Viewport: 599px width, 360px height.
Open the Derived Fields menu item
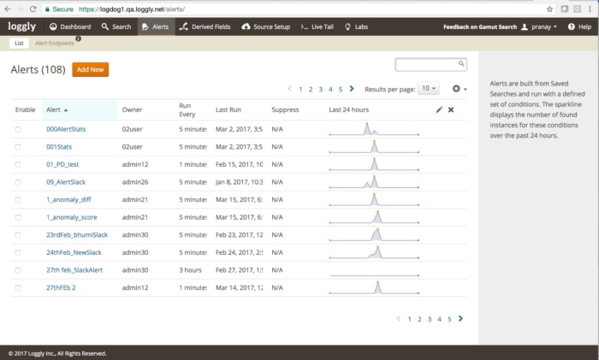205,27
